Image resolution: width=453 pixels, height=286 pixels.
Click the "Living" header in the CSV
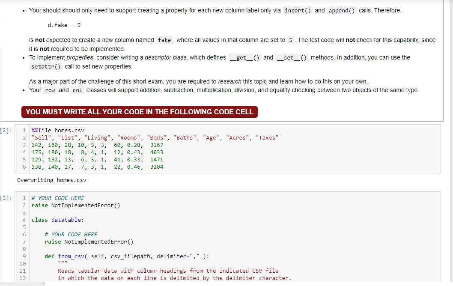pos(97,137)
